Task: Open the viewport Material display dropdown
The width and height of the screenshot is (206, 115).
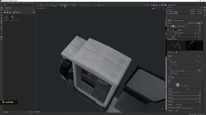Action: pos(158,9)
